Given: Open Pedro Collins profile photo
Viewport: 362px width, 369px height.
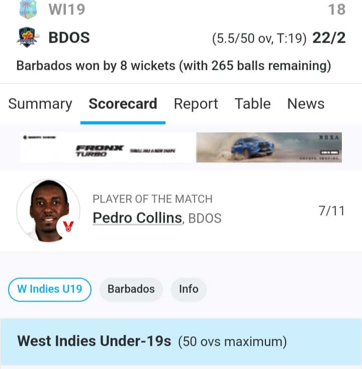Looking at the screenshot, I should click(x=47, y=211).
